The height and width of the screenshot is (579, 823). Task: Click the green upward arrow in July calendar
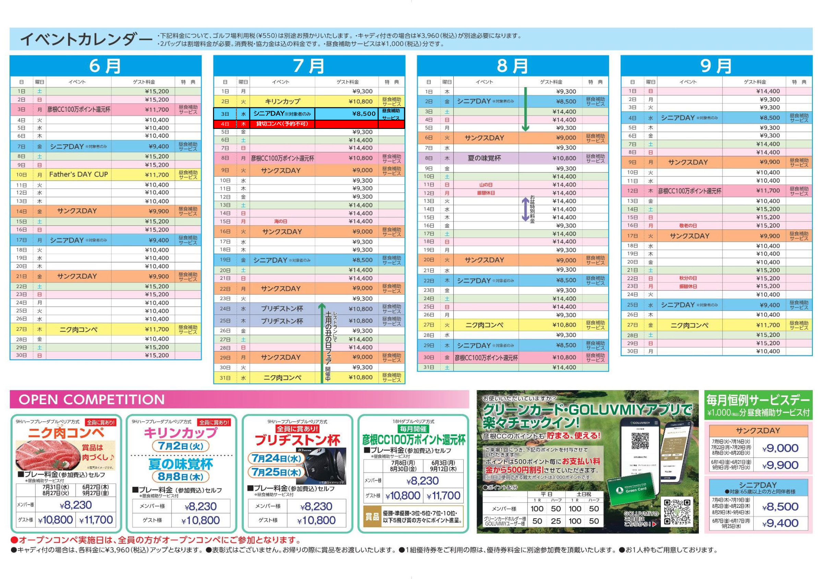coord(322,342)
